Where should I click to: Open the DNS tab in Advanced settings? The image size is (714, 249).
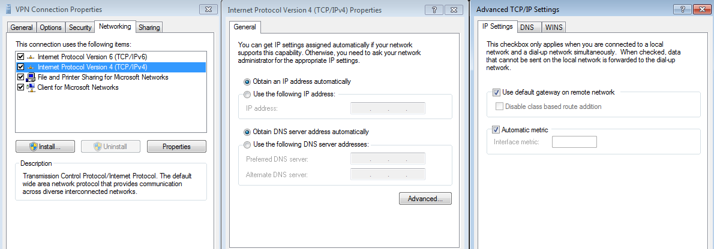tap(527, 27)
